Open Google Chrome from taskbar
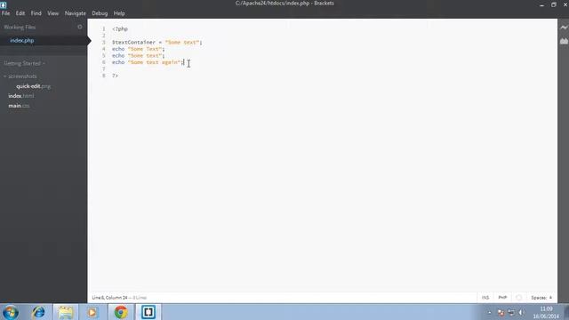Image resolution: width=569 pixels, height=320 pixels. 121,312
